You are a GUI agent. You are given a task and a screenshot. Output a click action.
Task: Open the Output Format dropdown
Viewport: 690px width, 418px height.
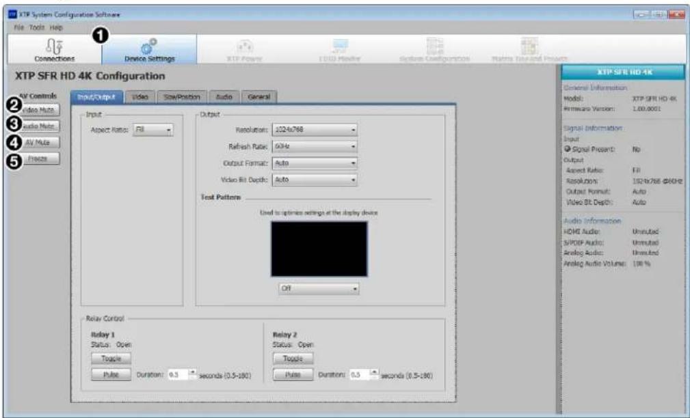pyautogui.click(x=315, y=163)
